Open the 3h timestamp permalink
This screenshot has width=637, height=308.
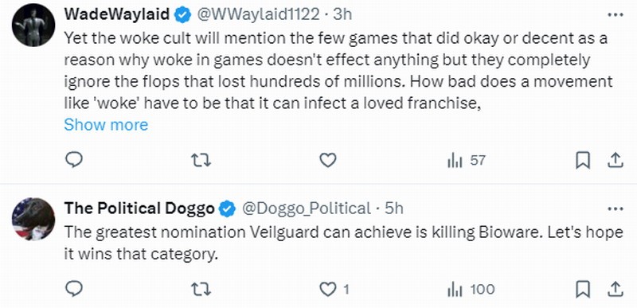342,14
